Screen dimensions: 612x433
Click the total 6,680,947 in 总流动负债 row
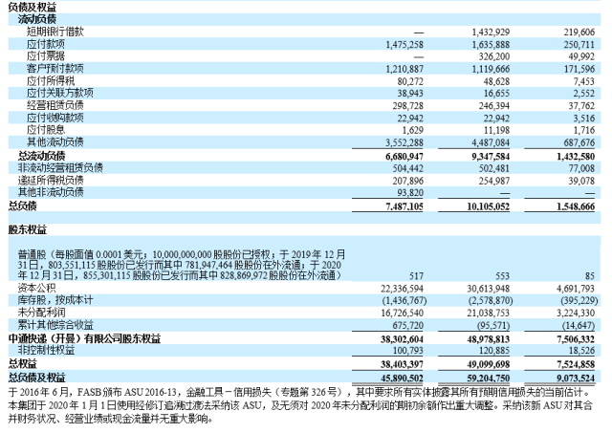coord(404,157)
